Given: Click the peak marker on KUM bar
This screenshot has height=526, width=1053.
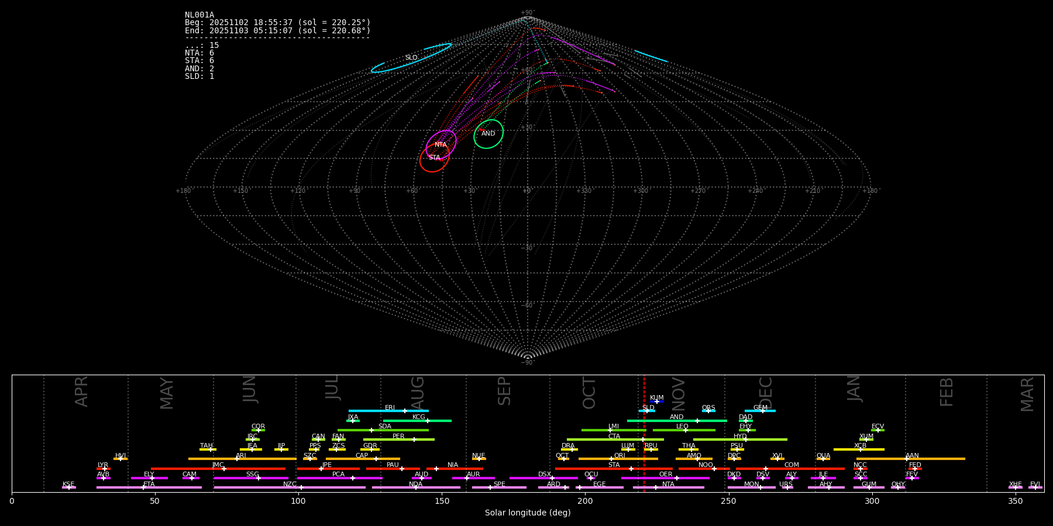Looking at the screenshot, I should [x=656, y=402].
